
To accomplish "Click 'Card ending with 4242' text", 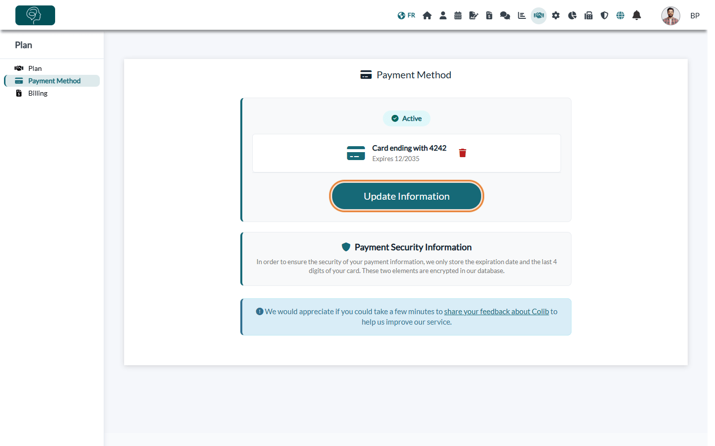I will pyautogui.click(x=409, y=148).
